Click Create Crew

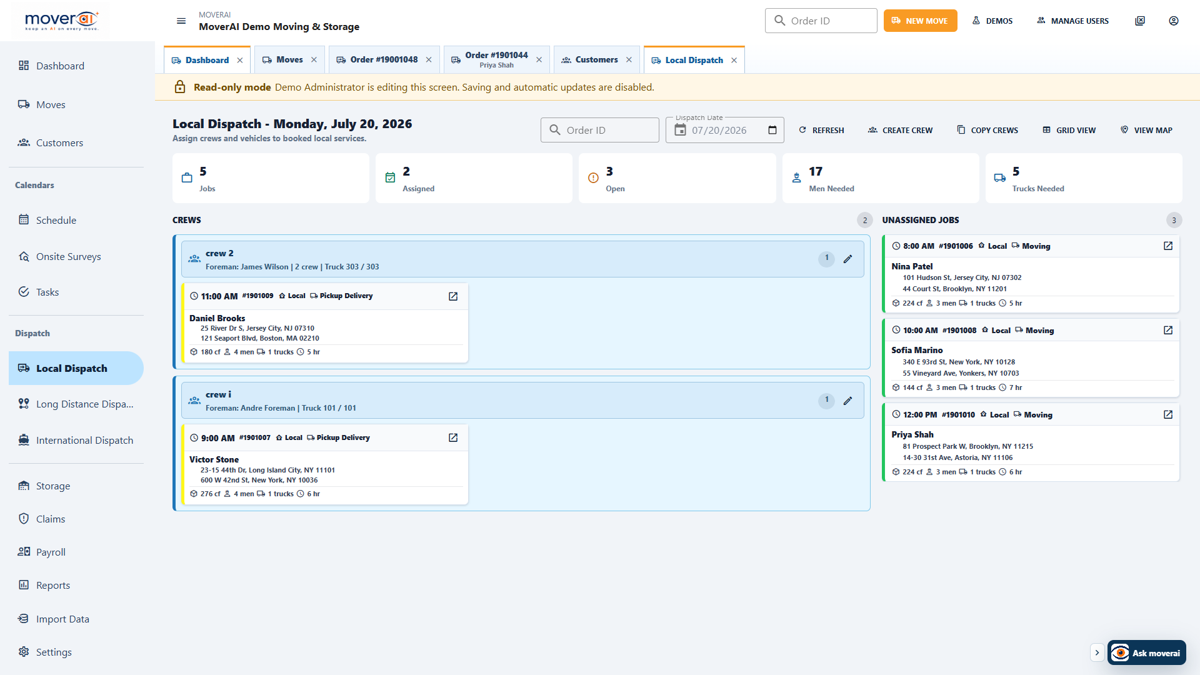pos(900,130)
